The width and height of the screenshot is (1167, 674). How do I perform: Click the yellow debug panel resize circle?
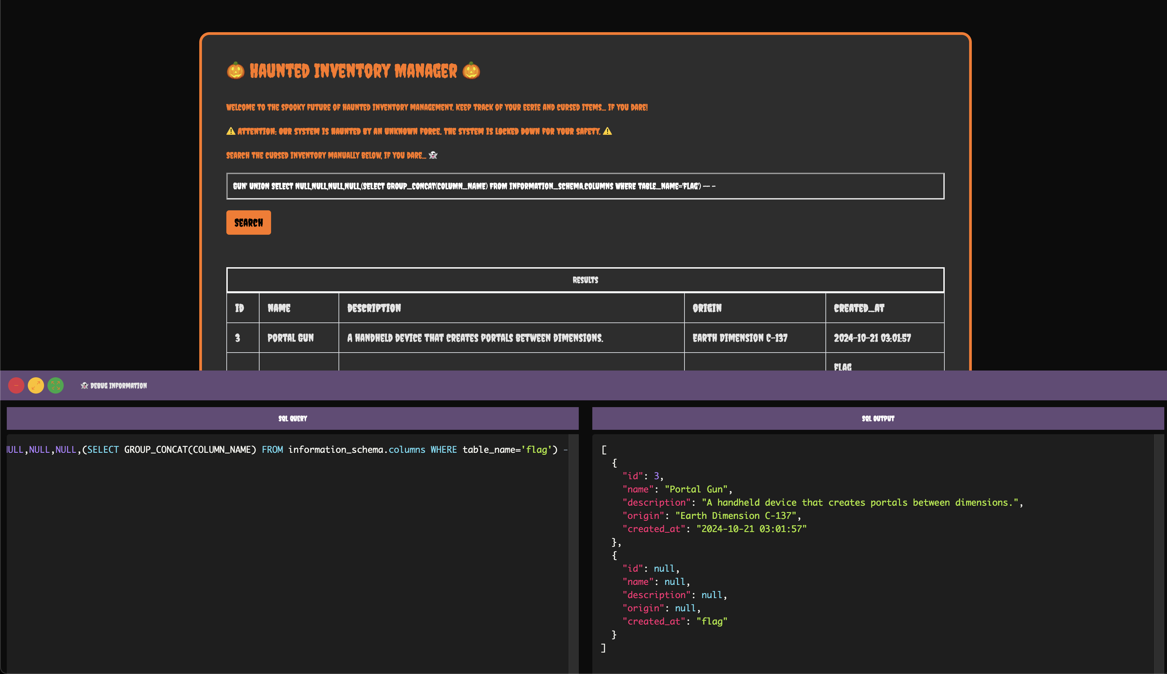click(36, 386)
